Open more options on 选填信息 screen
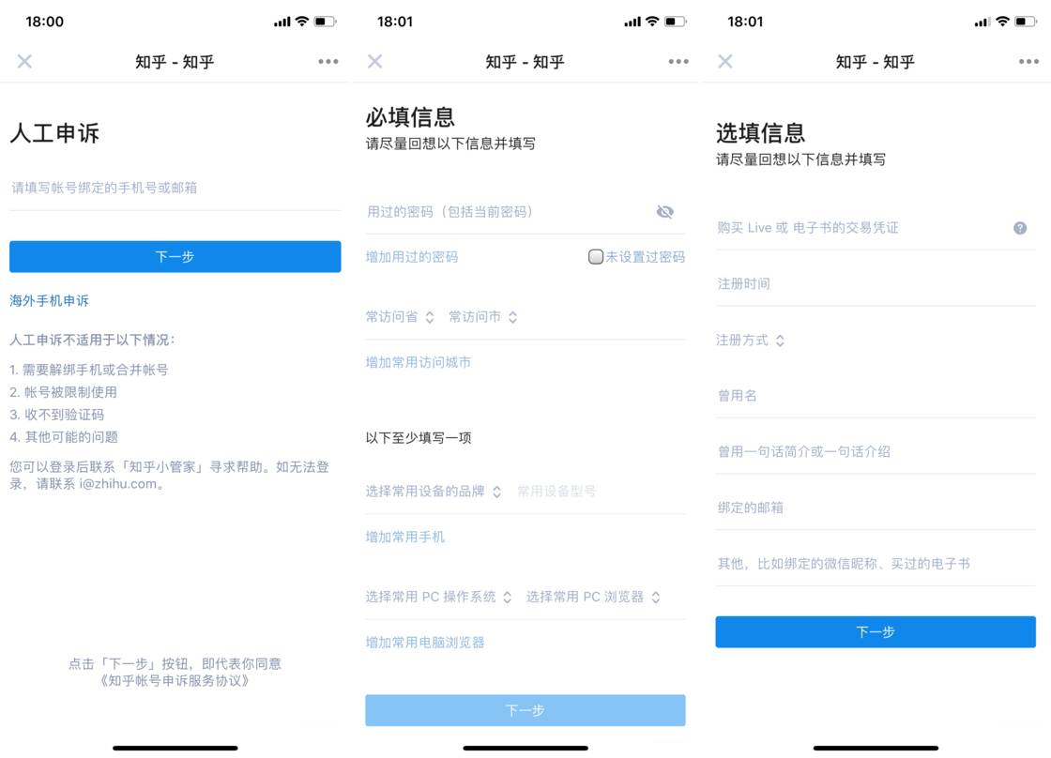Viewport: 1051px width, 758px height. (1028, 62)
